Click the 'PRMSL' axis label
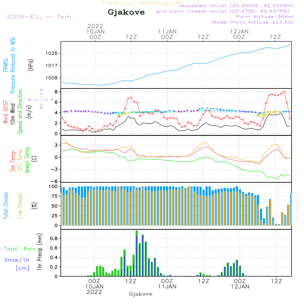The width and height of the screenshot is (304, 304). 5,65
